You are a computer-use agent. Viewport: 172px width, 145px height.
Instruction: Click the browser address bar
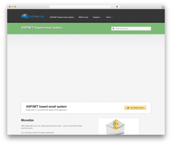[x=82, y=7]
